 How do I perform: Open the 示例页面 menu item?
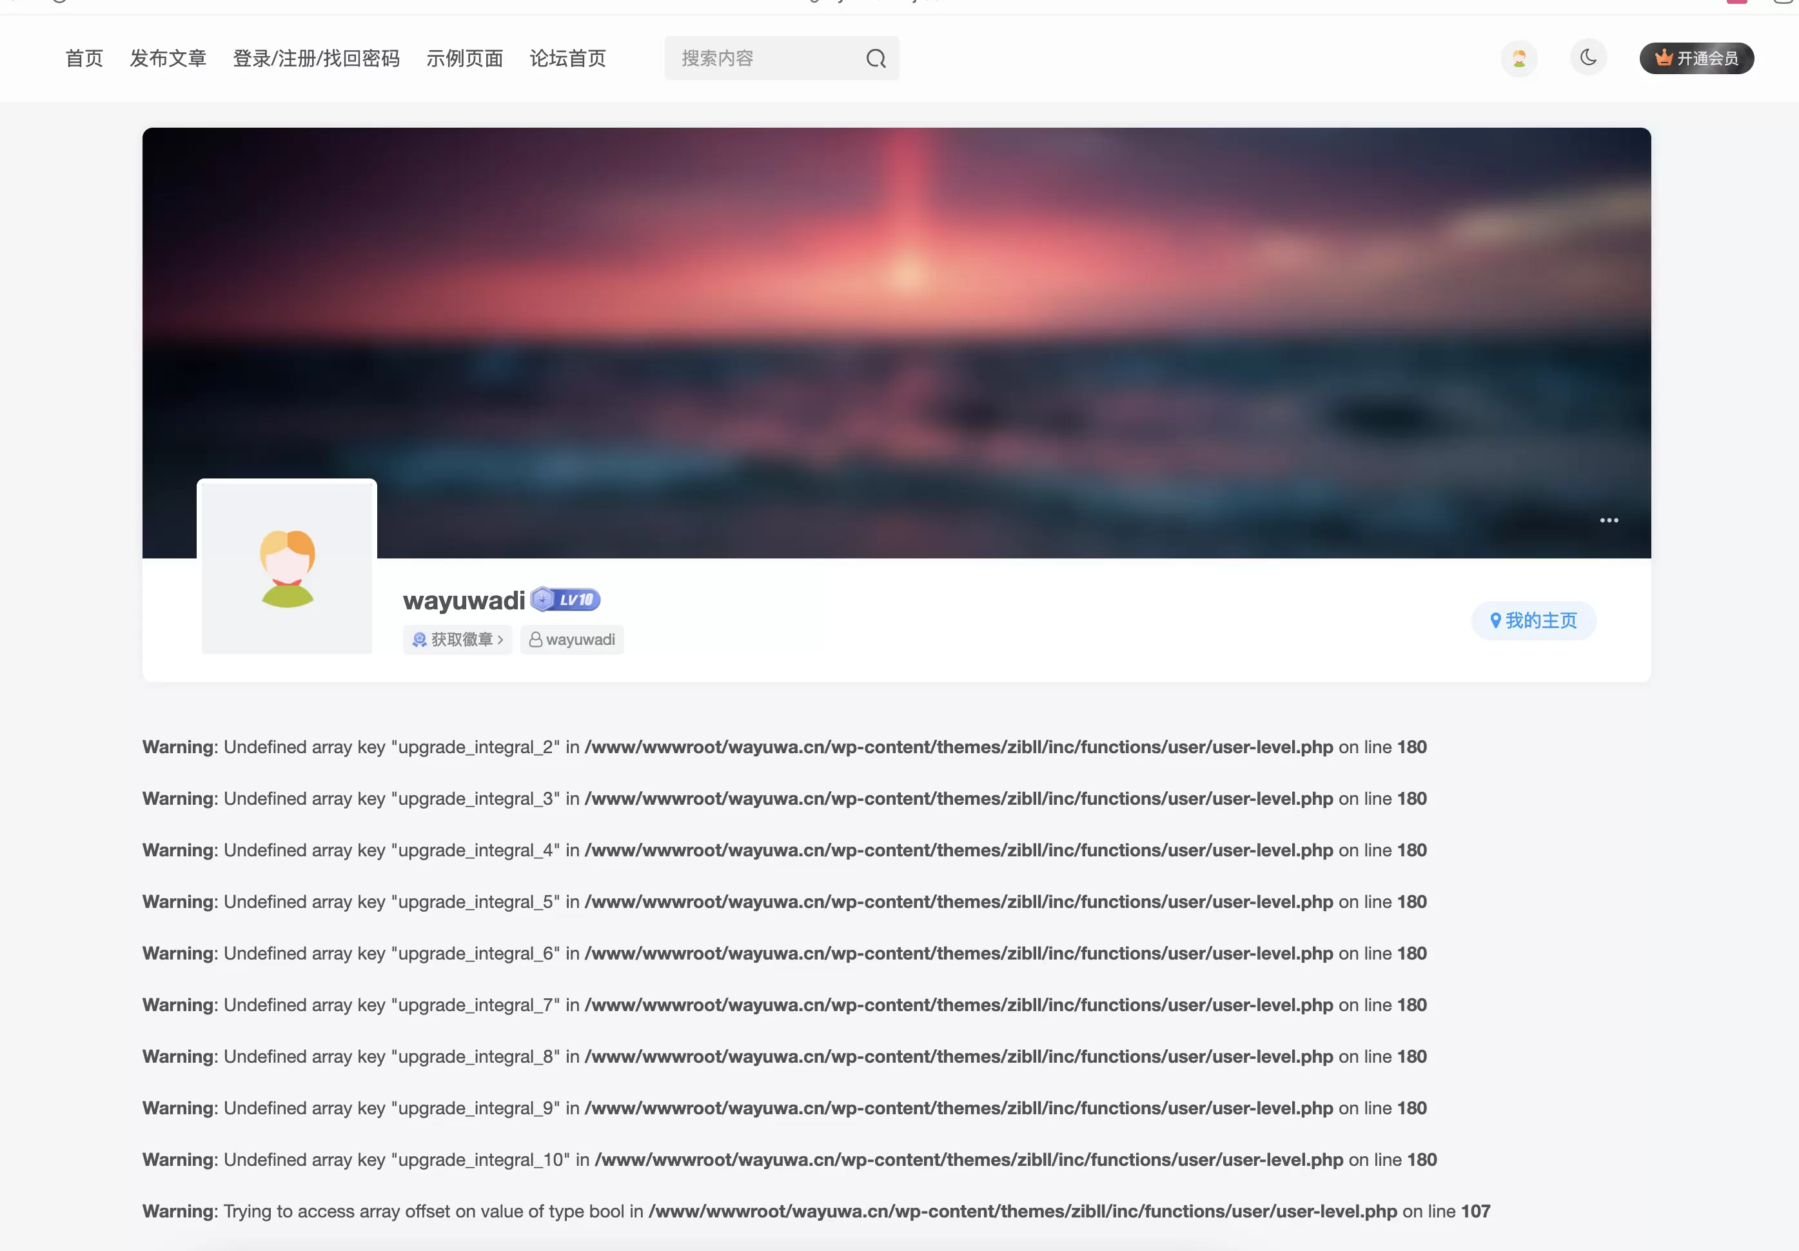(x=464, y=59)
